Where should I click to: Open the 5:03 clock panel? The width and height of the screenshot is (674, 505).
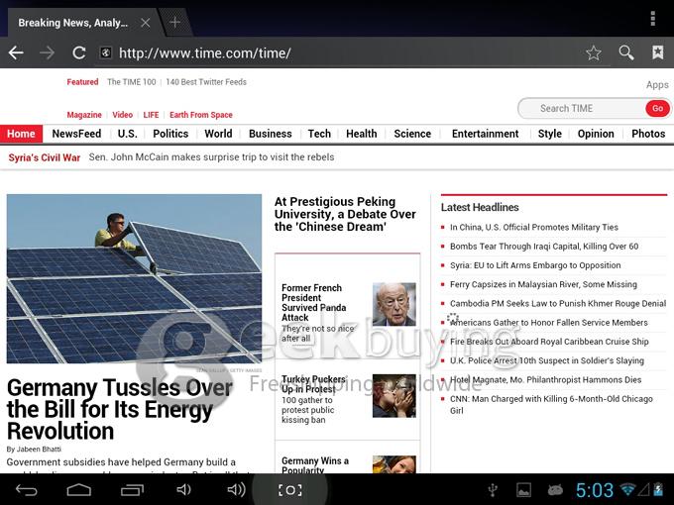tap(595, 489)
